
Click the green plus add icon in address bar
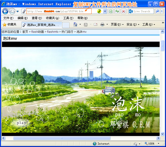pos(99,11)
